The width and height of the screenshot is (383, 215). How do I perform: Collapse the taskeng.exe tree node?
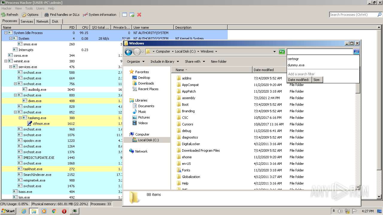pos(20,118)
